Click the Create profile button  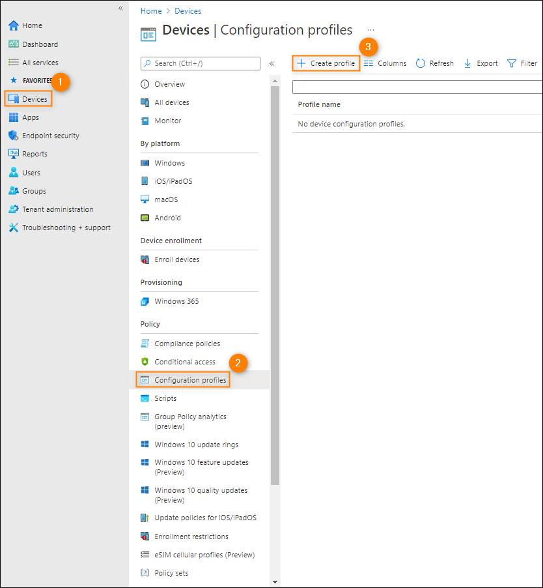(x=326, y=63)
